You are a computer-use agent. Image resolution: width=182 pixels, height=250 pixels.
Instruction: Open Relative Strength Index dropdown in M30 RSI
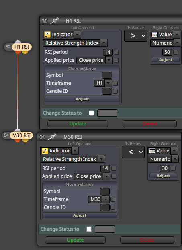[101, 159]
